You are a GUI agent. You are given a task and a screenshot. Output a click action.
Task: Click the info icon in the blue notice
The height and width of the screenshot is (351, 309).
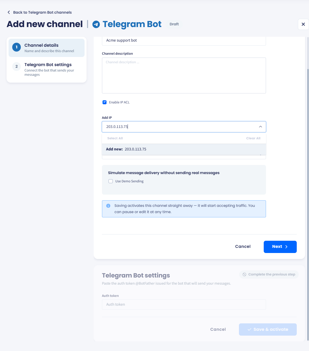108,206
